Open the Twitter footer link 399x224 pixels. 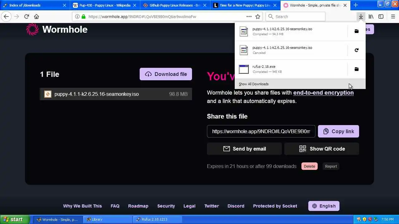coord(211,206)
